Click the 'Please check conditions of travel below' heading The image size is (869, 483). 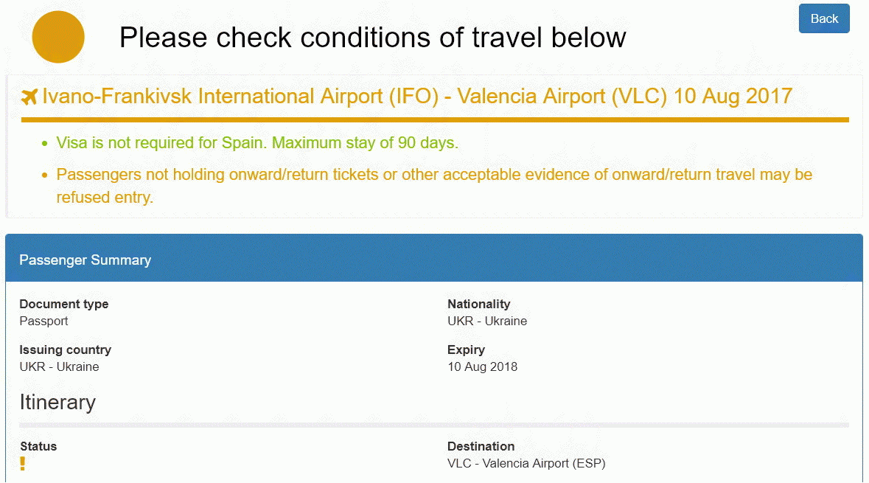(x=372, y=37)
